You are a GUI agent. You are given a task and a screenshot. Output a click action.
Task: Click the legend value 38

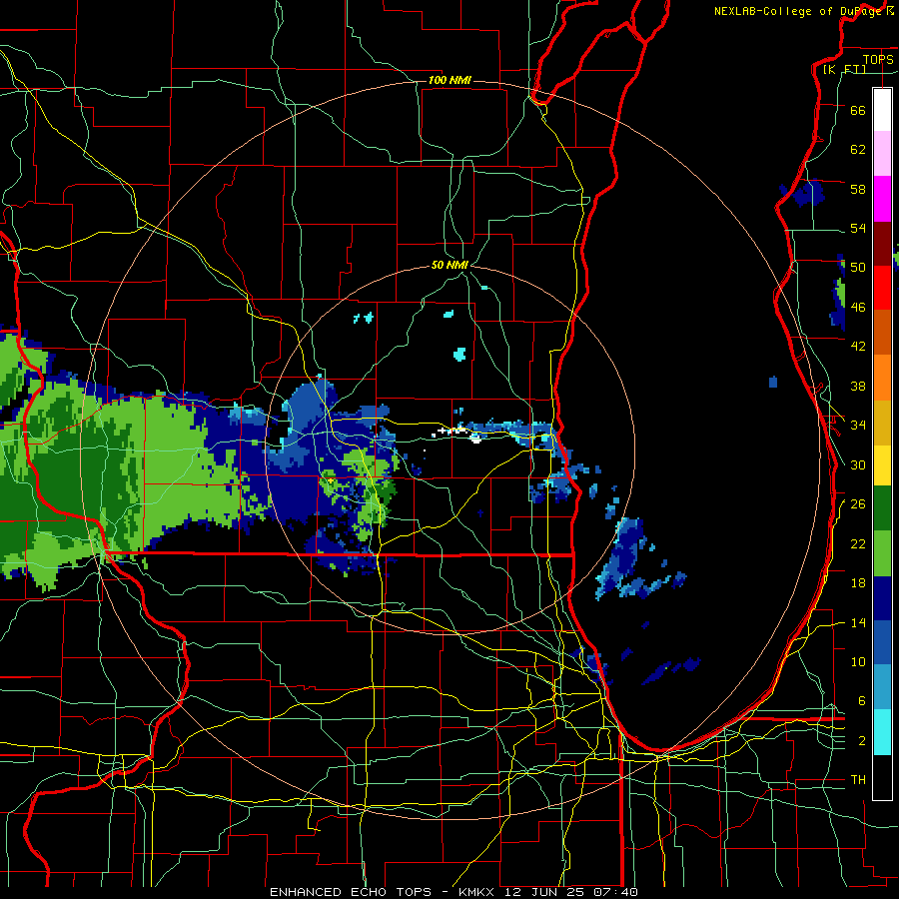pyautogui.click(x=858, y=387)
